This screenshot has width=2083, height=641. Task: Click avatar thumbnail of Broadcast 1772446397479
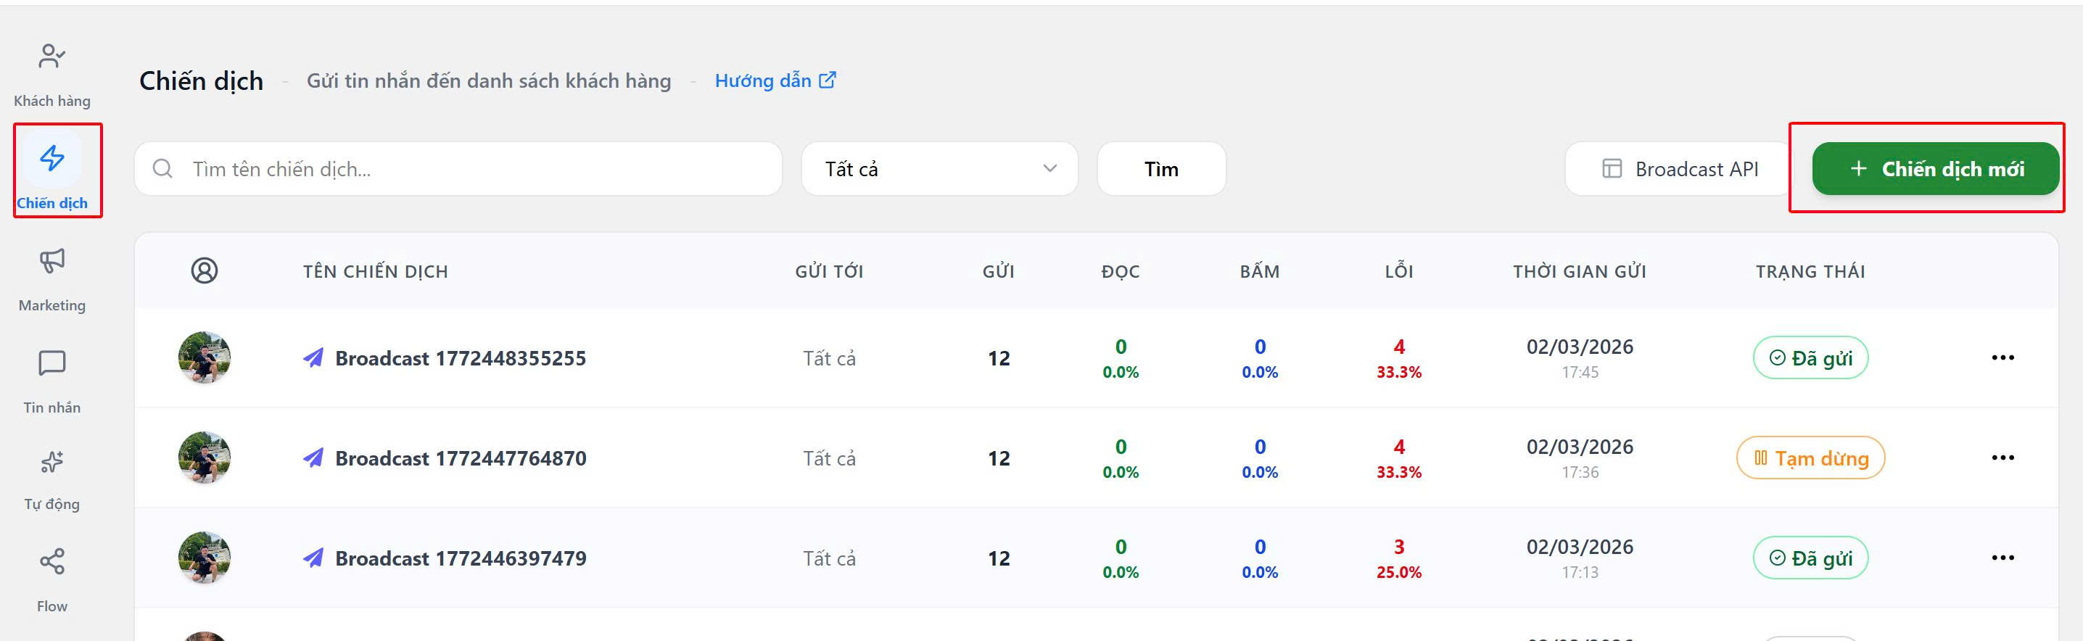[205, 558]
